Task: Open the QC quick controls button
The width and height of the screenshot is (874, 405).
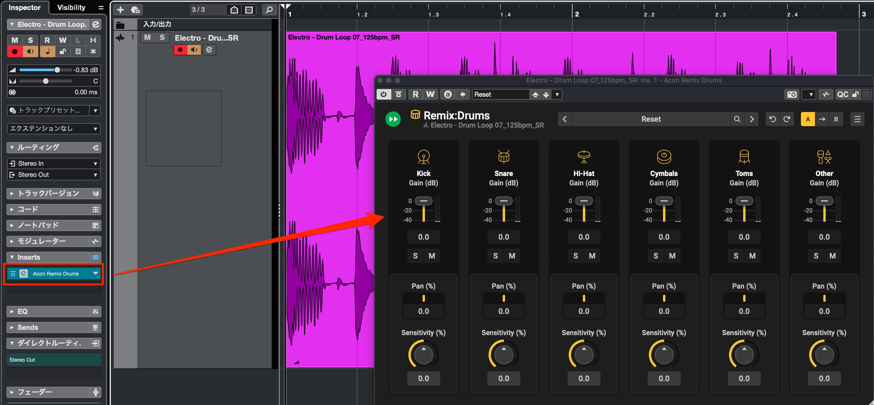Action: pyautogui.click(x=843, y=94)
